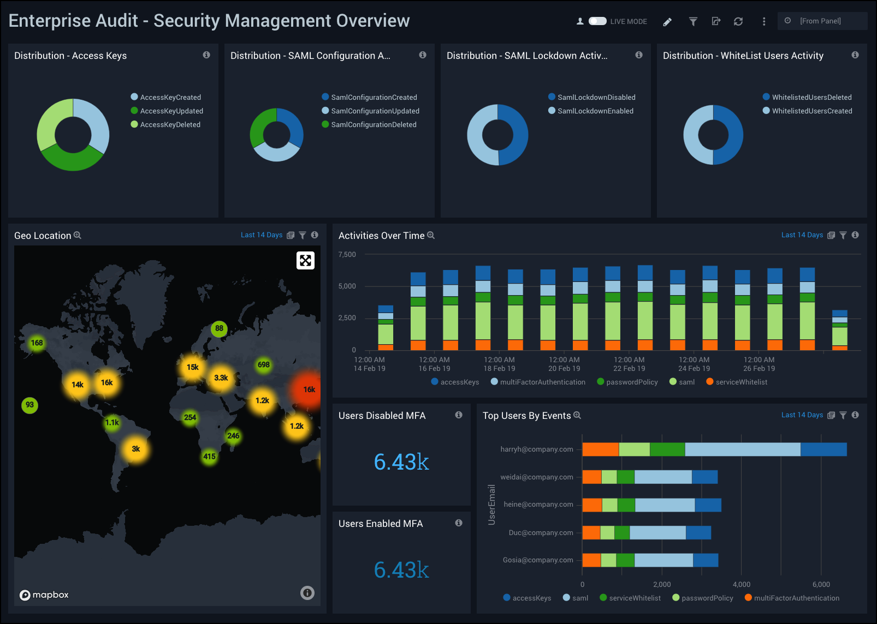Viewport: 877px width, 624px height.
Task: Click the mapbox logo link
Action: [44, 595]
